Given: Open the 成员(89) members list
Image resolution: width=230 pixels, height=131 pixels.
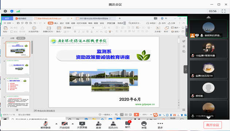Looking at the screenshot, I should 113,125.
